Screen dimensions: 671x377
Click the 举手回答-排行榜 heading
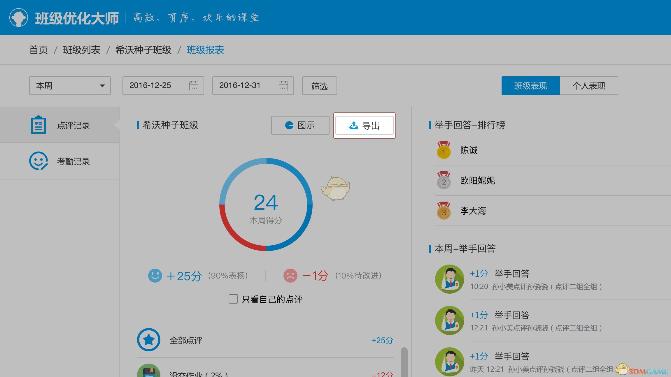(x=470, y=125)
